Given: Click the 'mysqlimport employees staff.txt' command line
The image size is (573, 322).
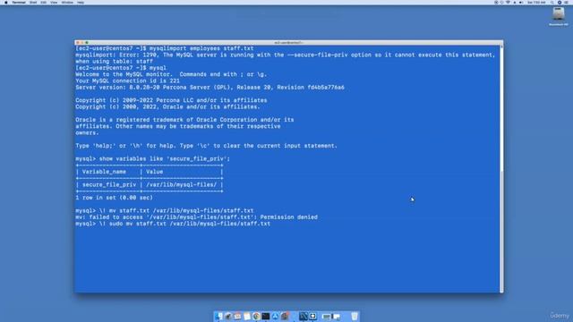Looking at the screenshot, I should click(165, 48).
